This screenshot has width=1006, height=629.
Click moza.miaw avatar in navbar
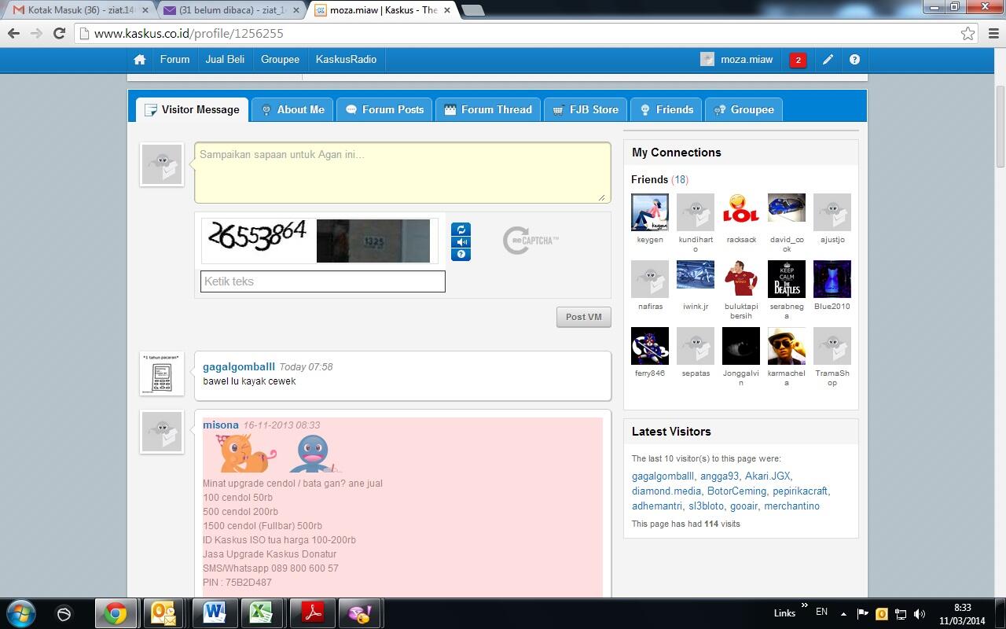click(707, 60)
